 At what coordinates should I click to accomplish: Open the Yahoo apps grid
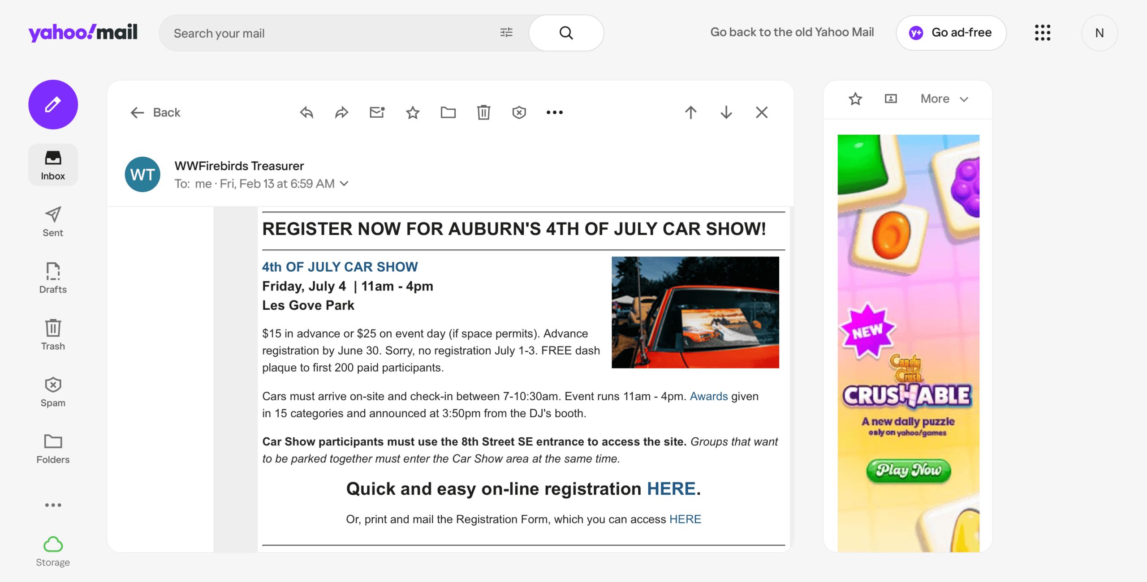tap(1043, 33)
